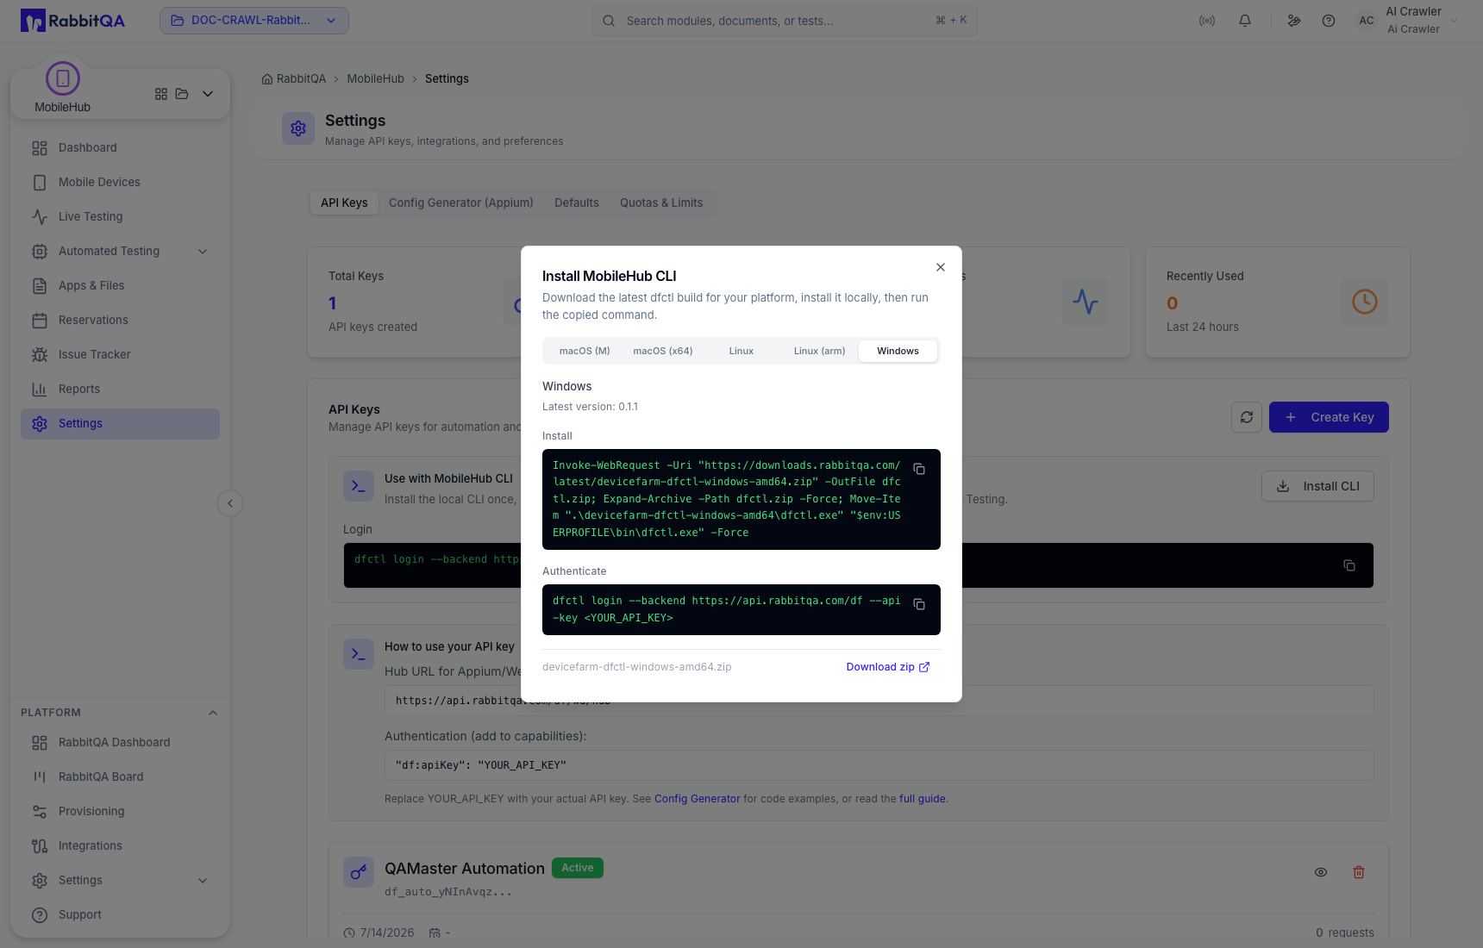This screenshot has width=1483, height=948.
Task: Click the search modules input field
Action: (785, 21)
